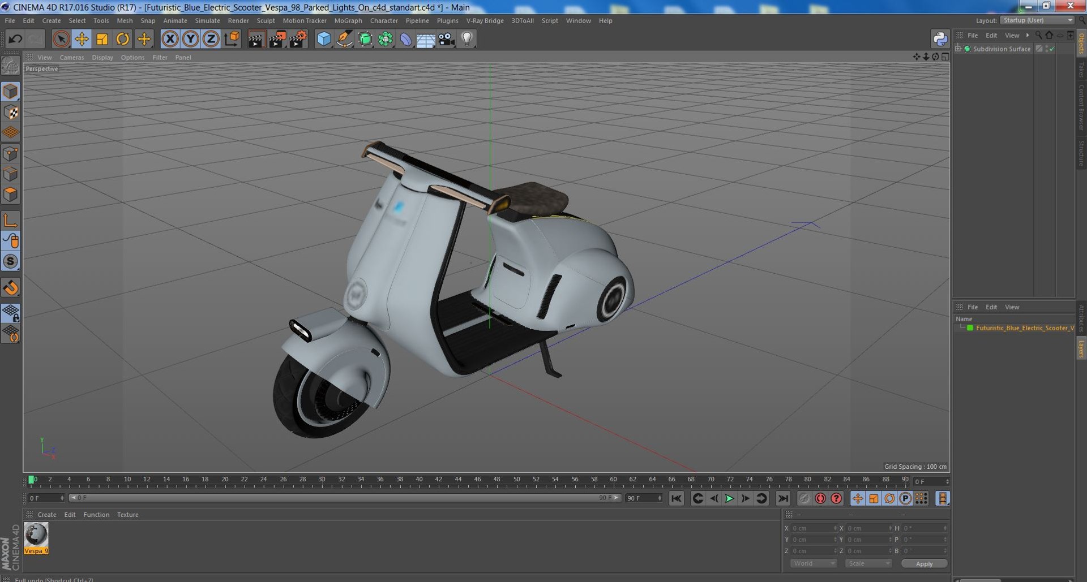Click Render View clapperboard icon

click(256, 39)
